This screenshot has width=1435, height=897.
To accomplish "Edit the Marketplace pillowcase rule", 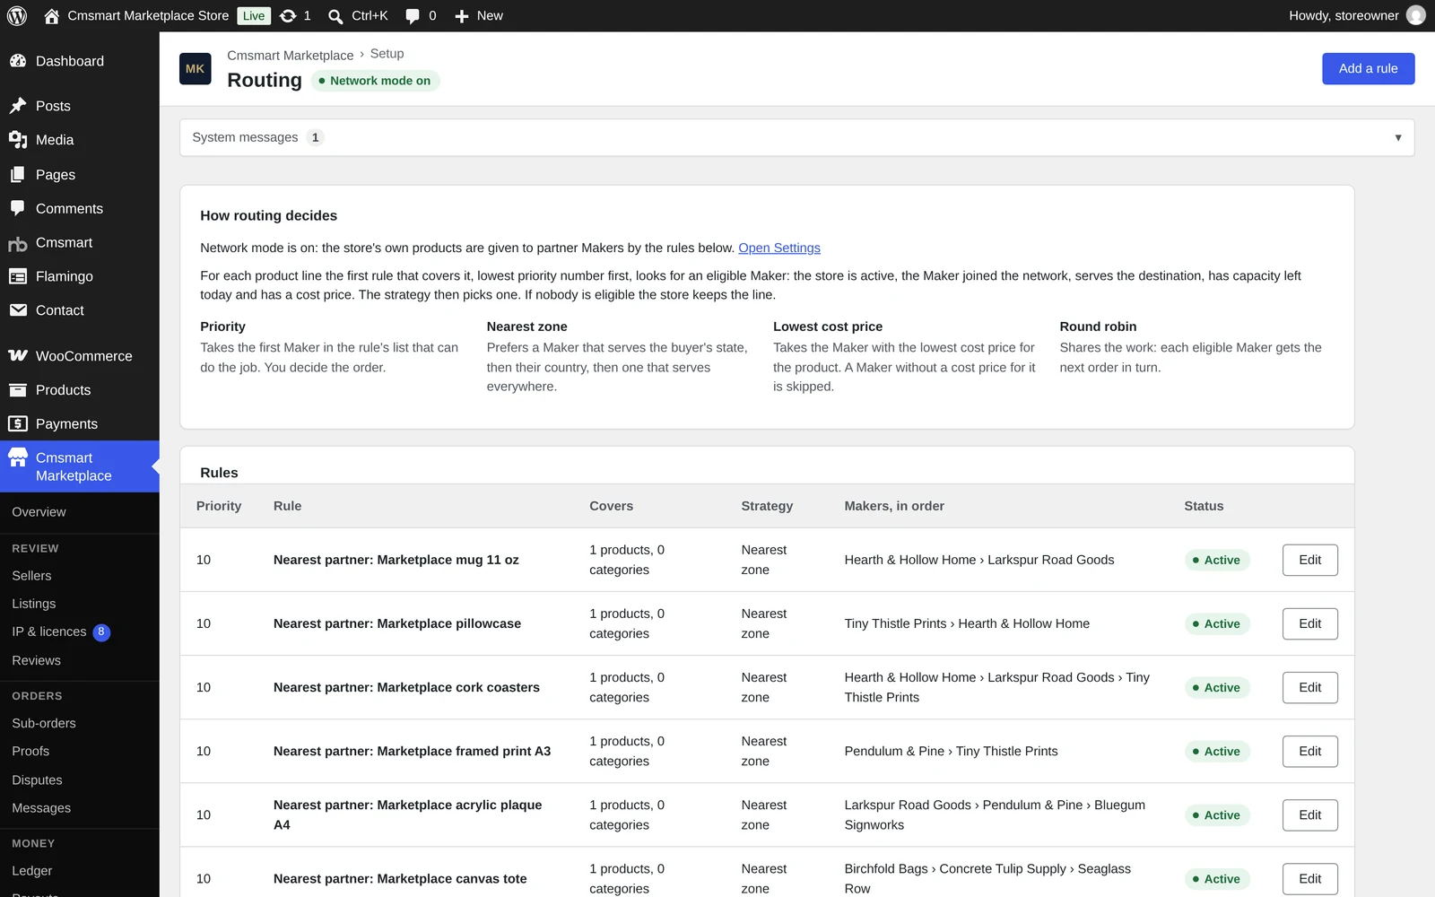I will pyautogui.click(x=1309, y=623).
